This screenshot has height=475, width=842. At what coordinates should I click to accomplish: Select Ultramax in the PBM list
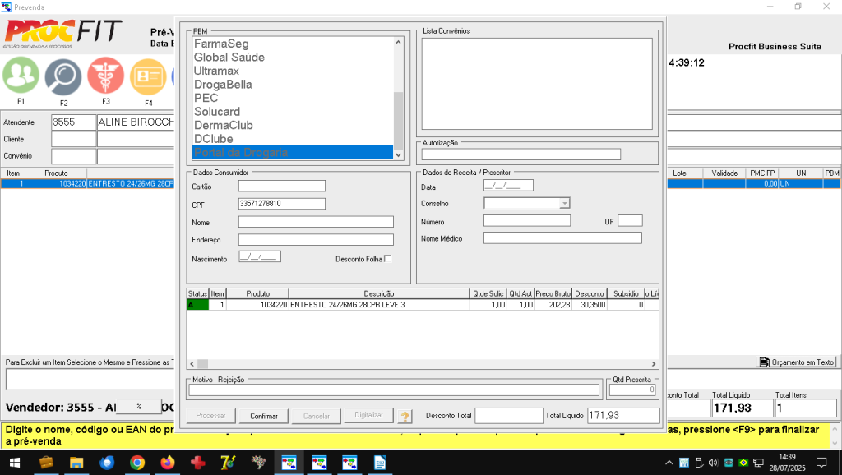[x=217, y=71]
